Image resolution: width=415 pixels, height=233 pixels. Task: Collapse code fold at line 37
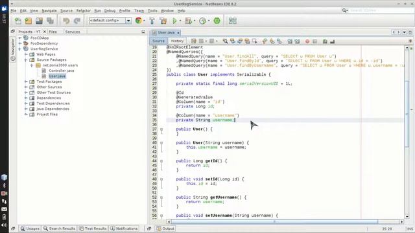(x=161, y=129)
